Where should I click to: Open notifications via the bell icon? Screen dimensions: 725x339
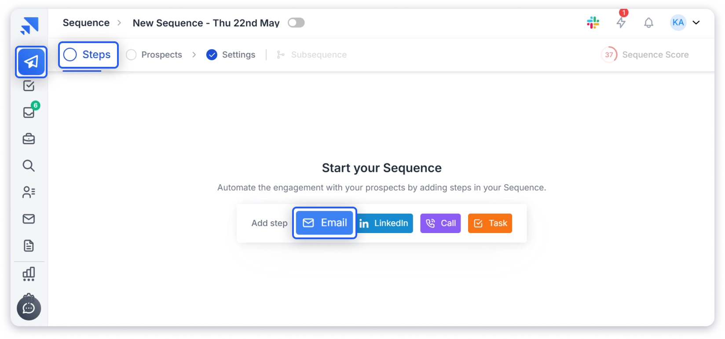(x=648, y=22)
